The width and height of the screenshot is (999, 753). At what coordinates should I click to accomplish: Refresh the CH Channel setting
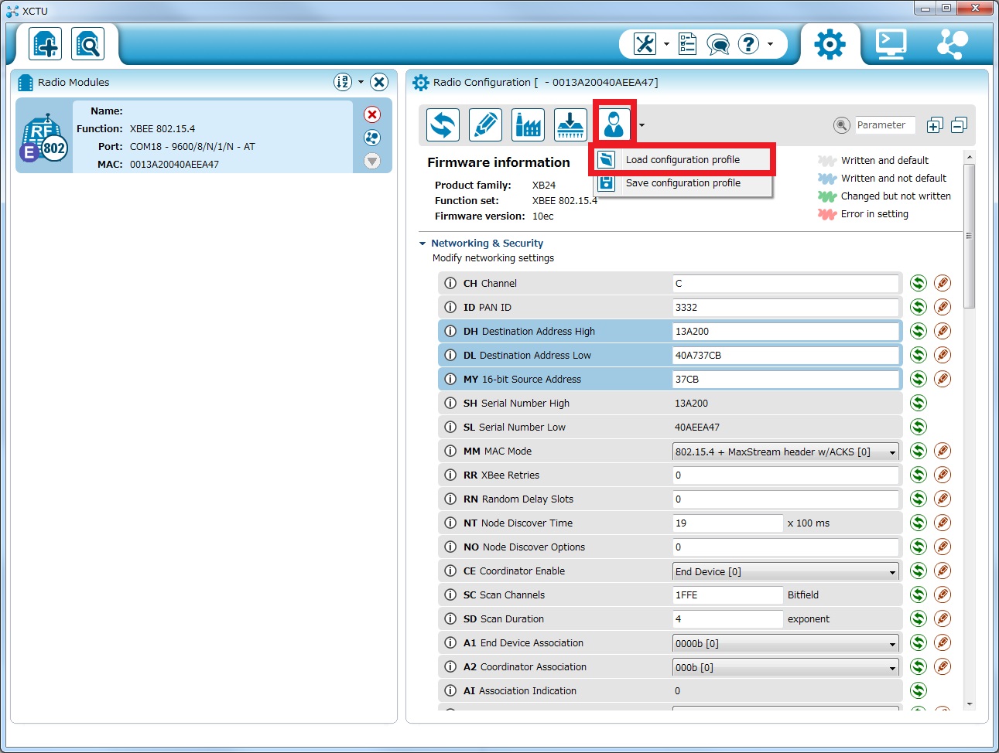pos(919,283)
